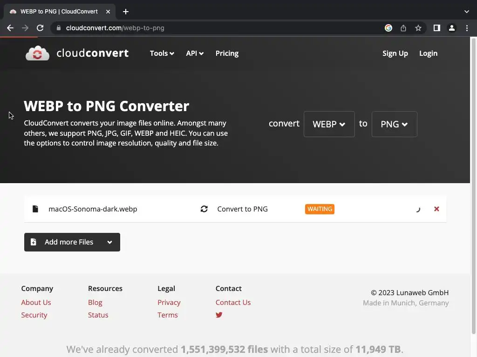477x357 pixels.
Task: Expand the Add more Files arrow
Action: (x=109, y=242)
